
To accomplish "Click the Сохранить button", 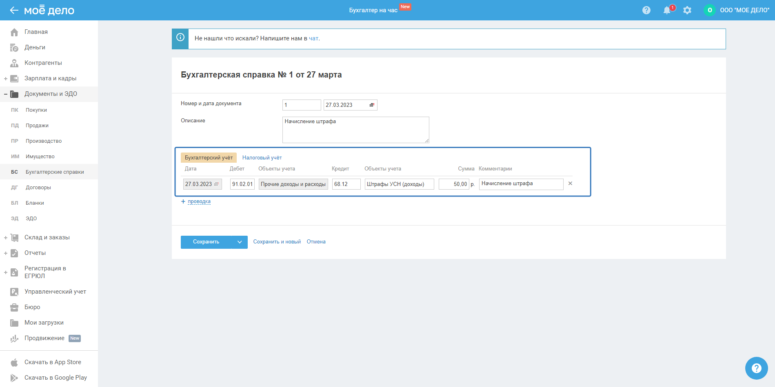I will click(x=206, y=242).
